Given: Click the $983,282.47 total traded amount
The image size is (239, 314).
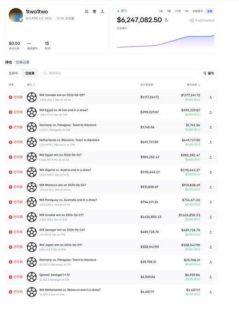Looking at the screenshot, I should 150,157.
